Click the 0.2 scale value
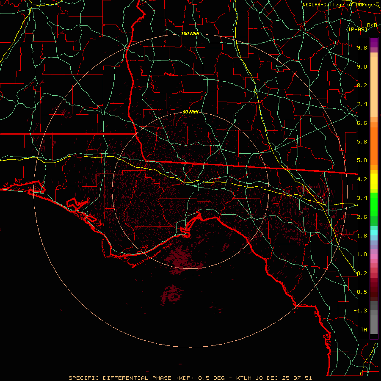Image resolution: width=381 pixels, height=381 pixels. click(x=362, y=273)
